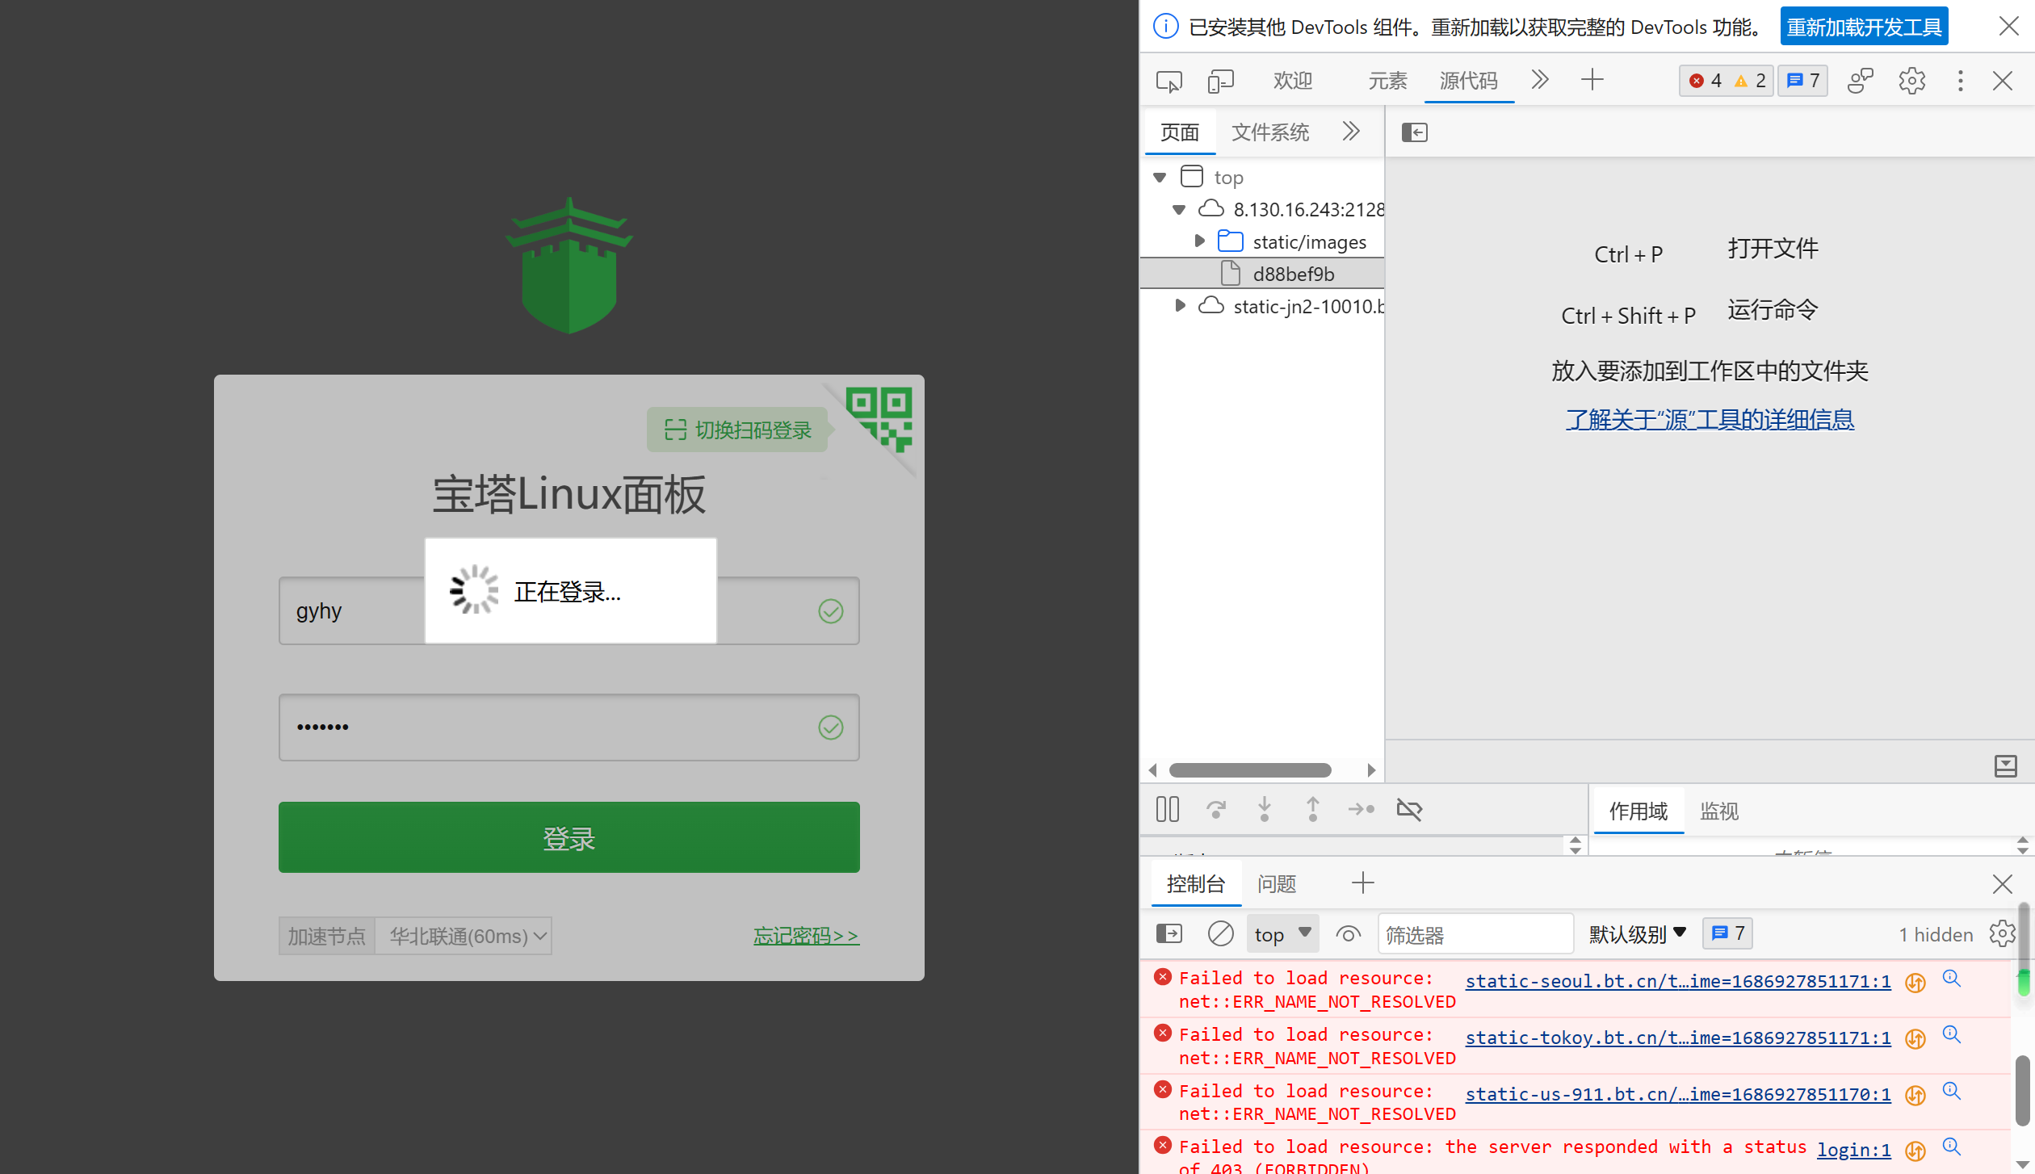Close the console drawer

[x=2002, y=884]
